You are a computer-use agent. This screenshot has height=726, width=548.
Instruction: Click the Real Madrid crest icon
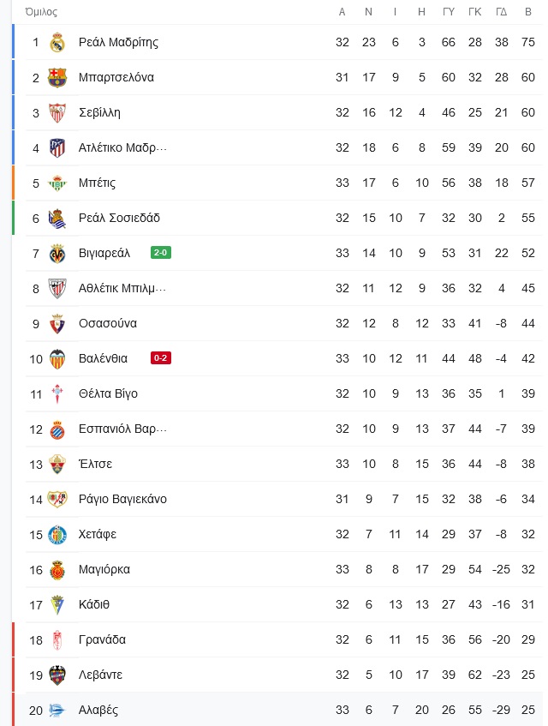coord(57,43)
